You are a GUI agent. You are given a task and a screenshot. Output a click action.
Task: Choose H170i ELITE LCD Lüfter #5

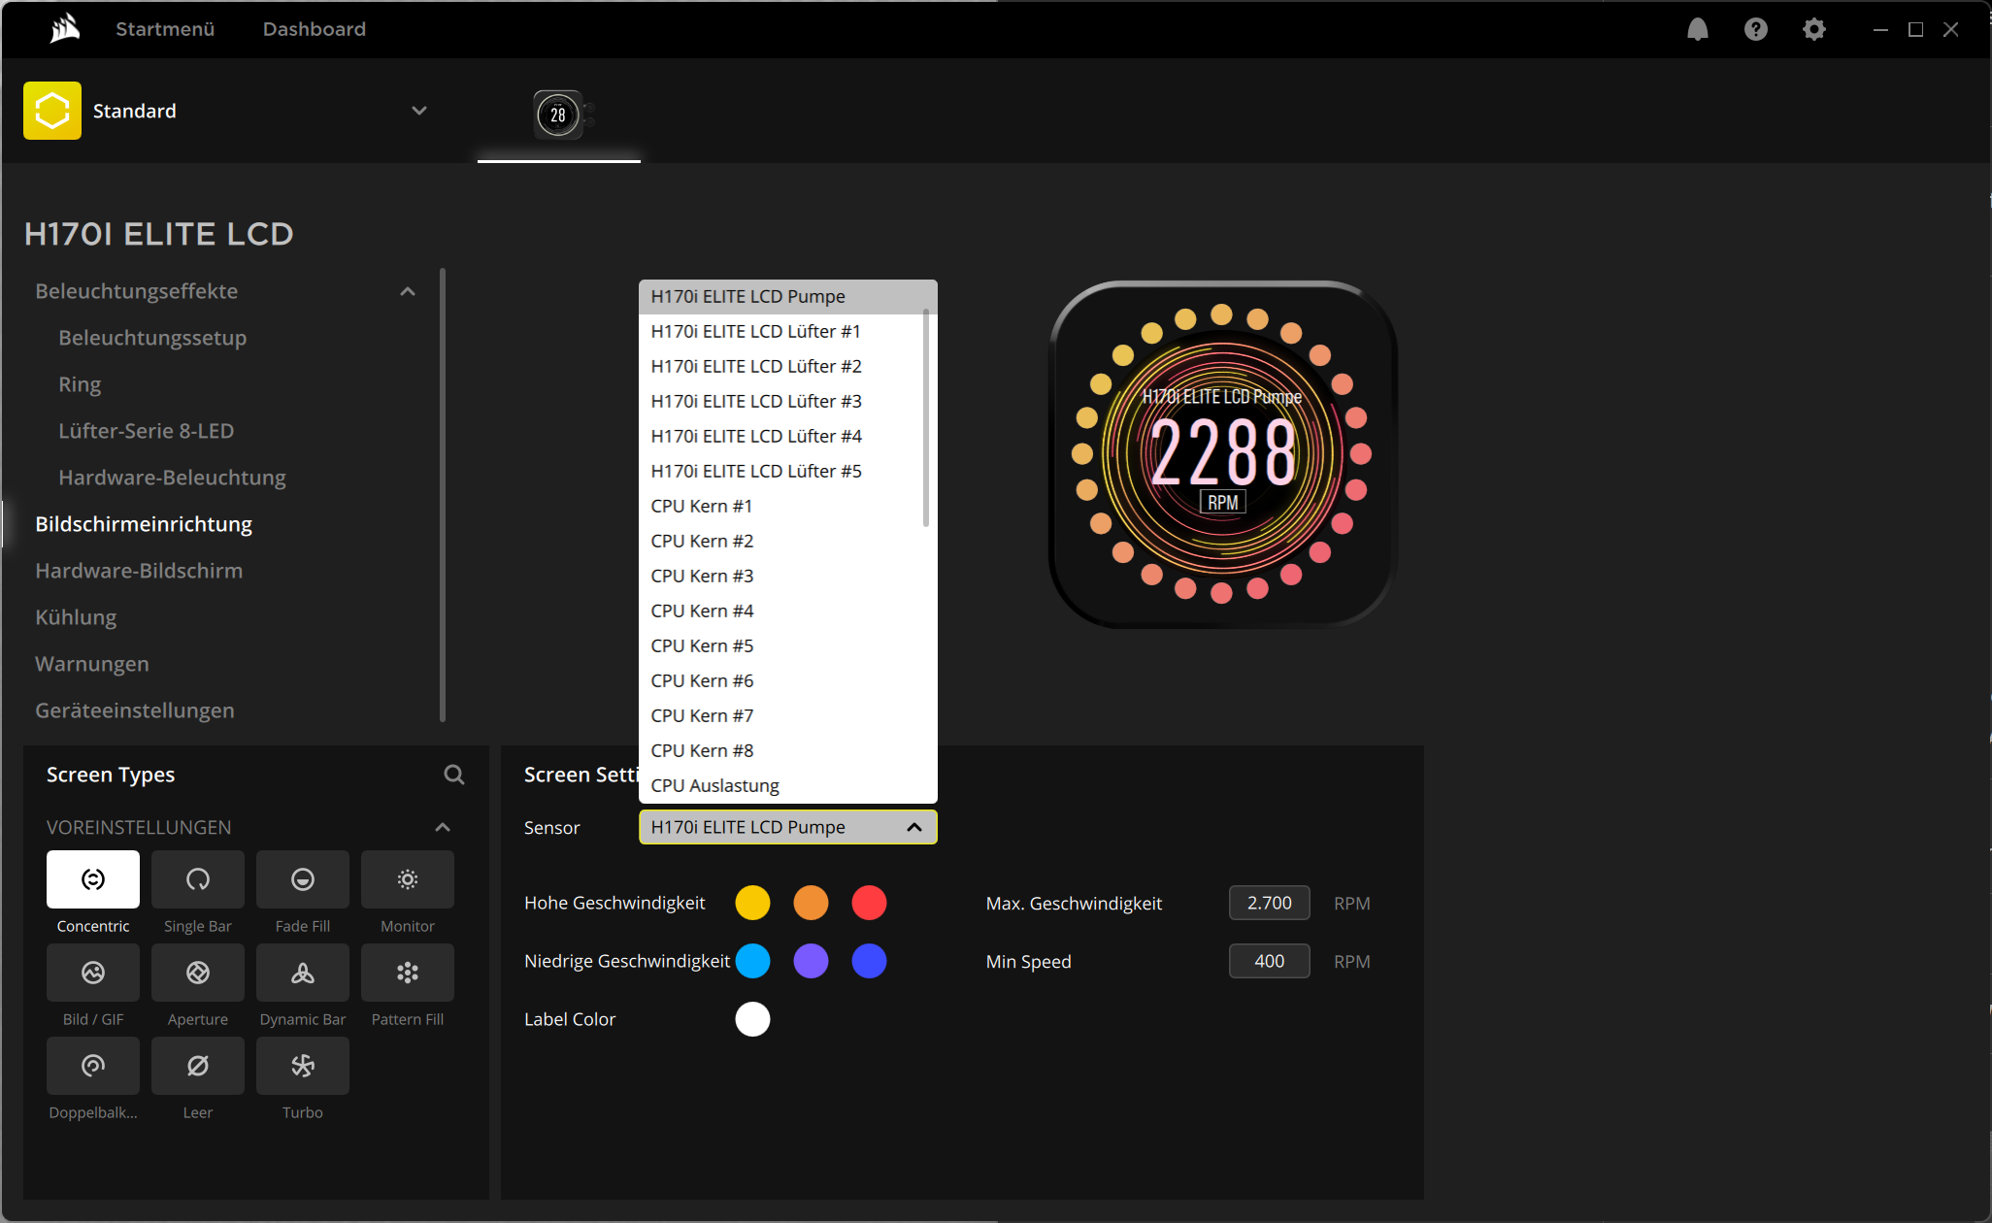tap(781, 472)
